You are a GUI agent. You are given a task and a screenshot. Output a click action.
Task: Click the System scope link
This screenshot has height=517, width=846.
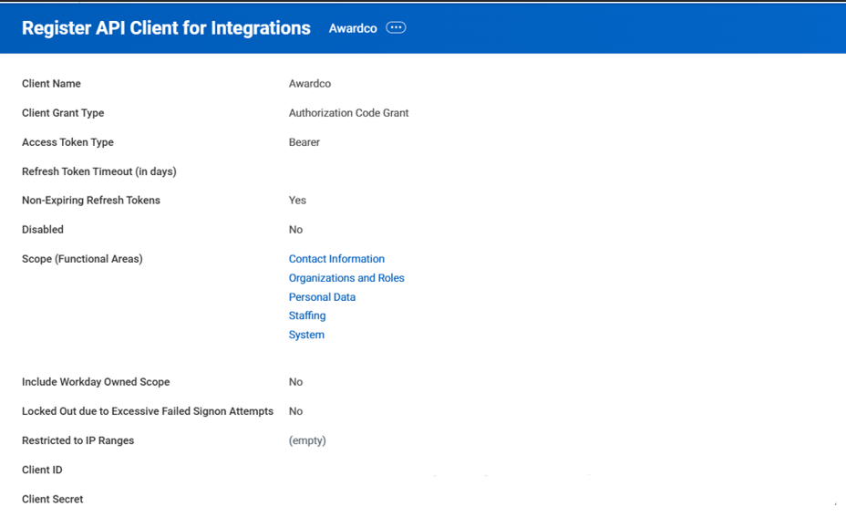306,335
